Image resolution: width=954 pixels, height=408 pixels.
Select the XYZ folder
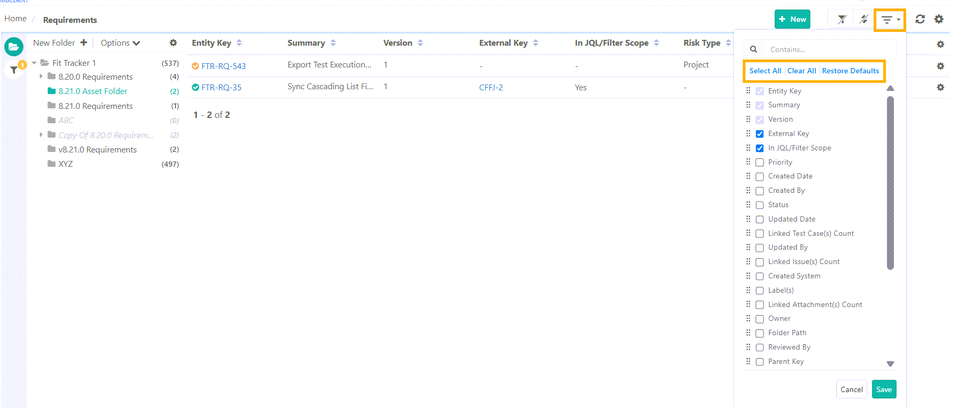point(65,164)
